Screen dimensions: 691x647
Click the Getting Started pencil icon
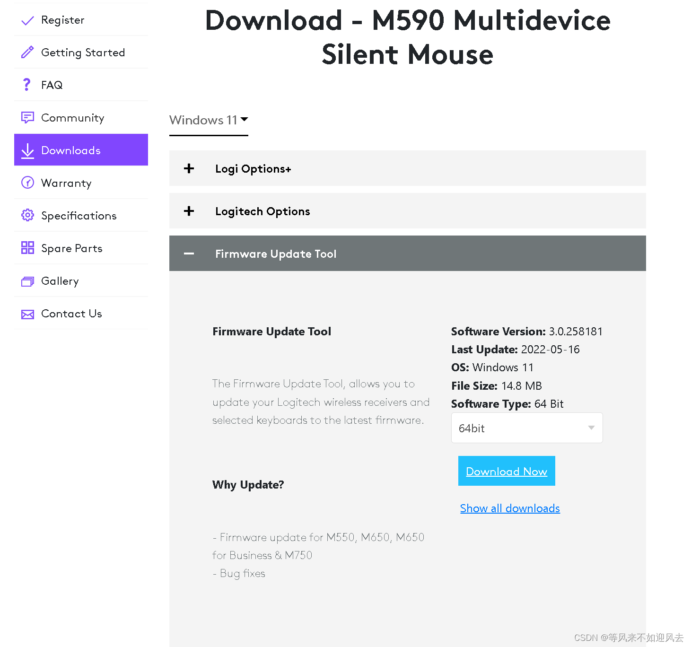tap(27, 52)
